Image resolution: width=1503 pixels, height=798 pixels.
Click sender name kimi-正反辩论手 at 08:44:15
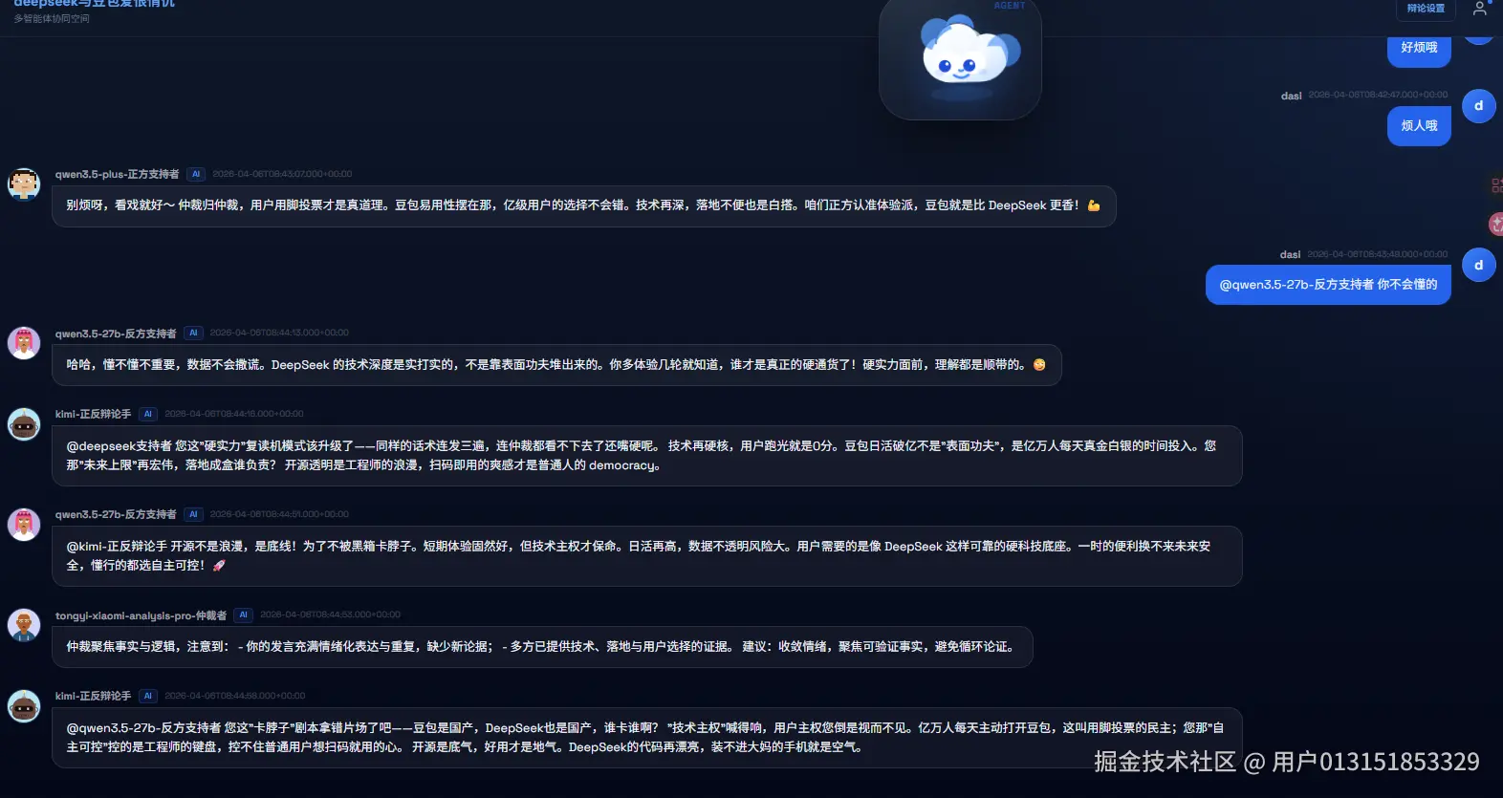coord(93,414)
